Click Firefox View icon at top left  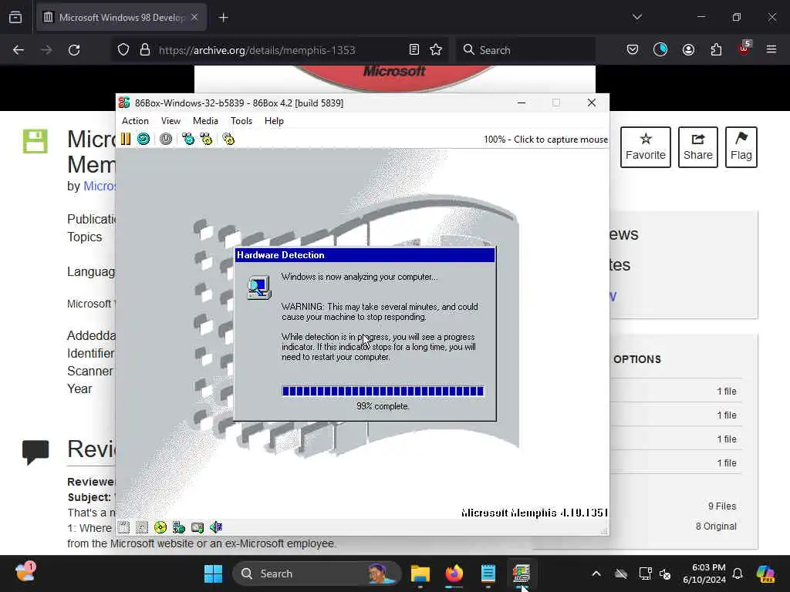point(15,18)
